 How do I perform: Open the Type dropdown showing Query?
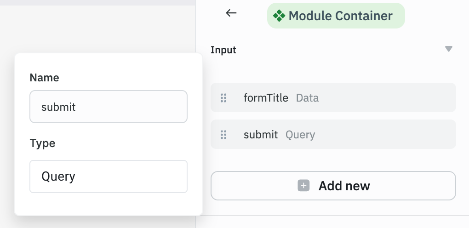(109, 177)
